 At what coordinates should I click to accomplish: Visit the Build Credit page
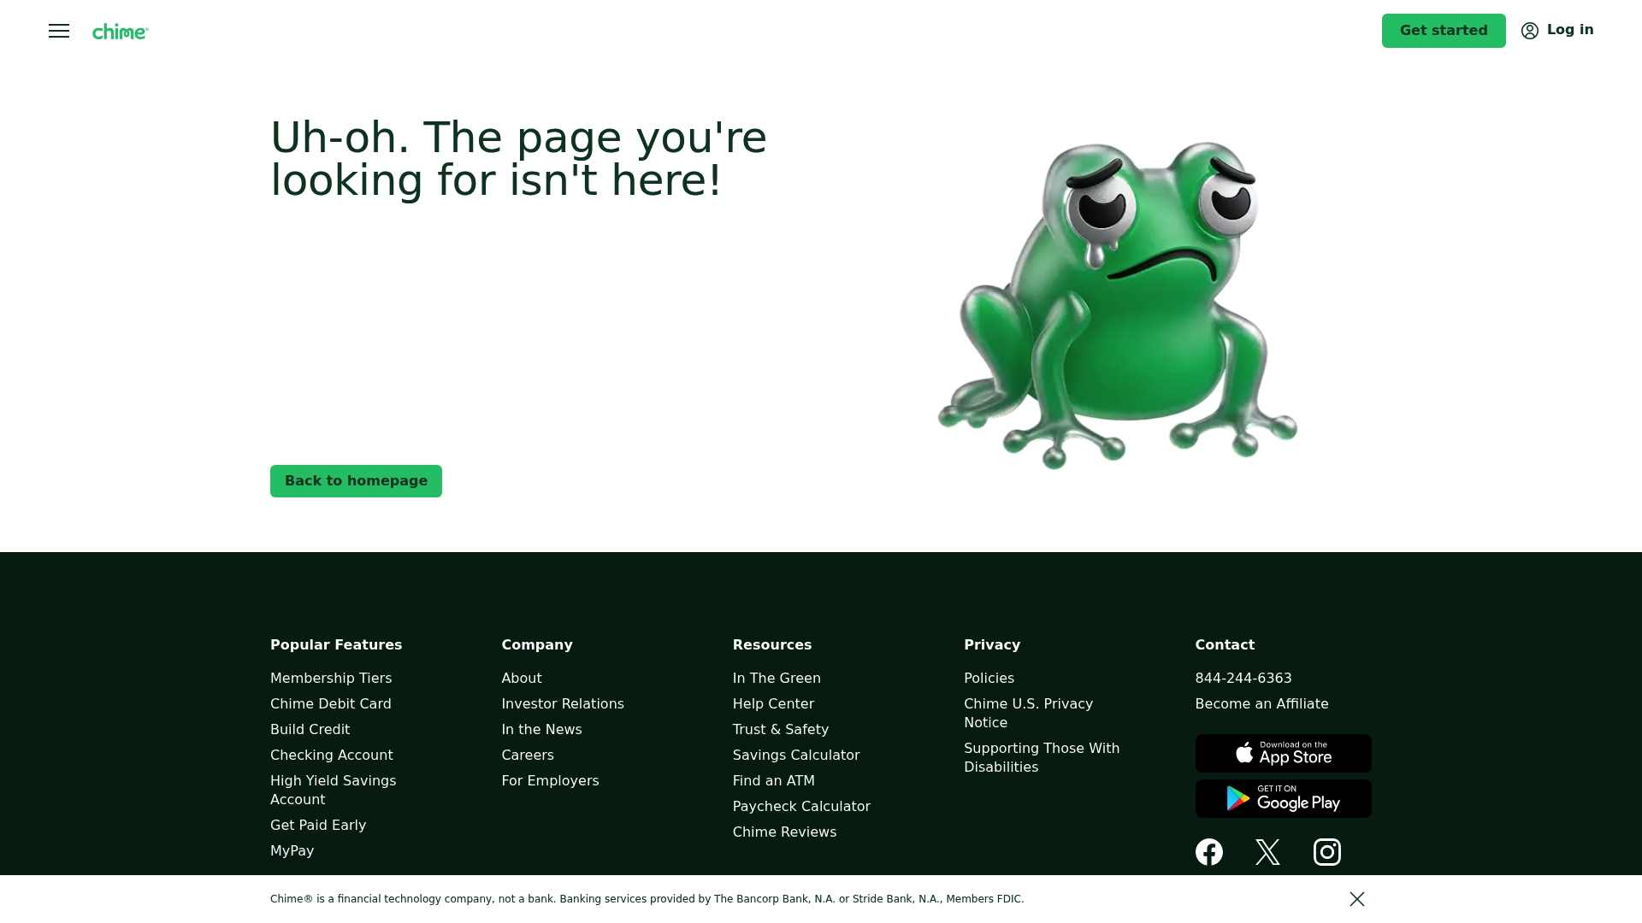[x=310, y=730]
